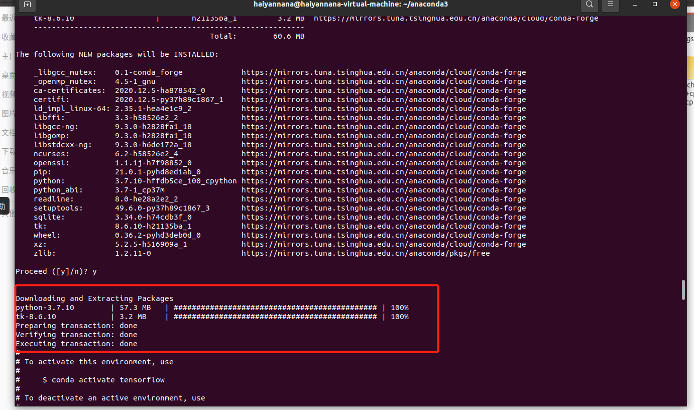Screen dimensions: 694x410
Task: Open the 图片 (Pictures) sidebar entry
Action: [x=7, y=113]
